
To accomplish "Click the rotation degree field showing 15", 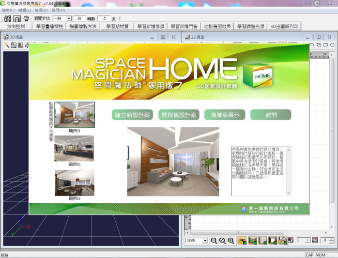I will tap(104, 18).
